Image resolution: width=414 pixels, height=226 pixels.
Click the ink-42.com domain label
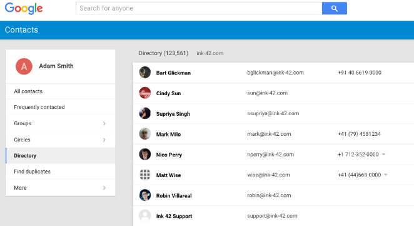[210, 53]
